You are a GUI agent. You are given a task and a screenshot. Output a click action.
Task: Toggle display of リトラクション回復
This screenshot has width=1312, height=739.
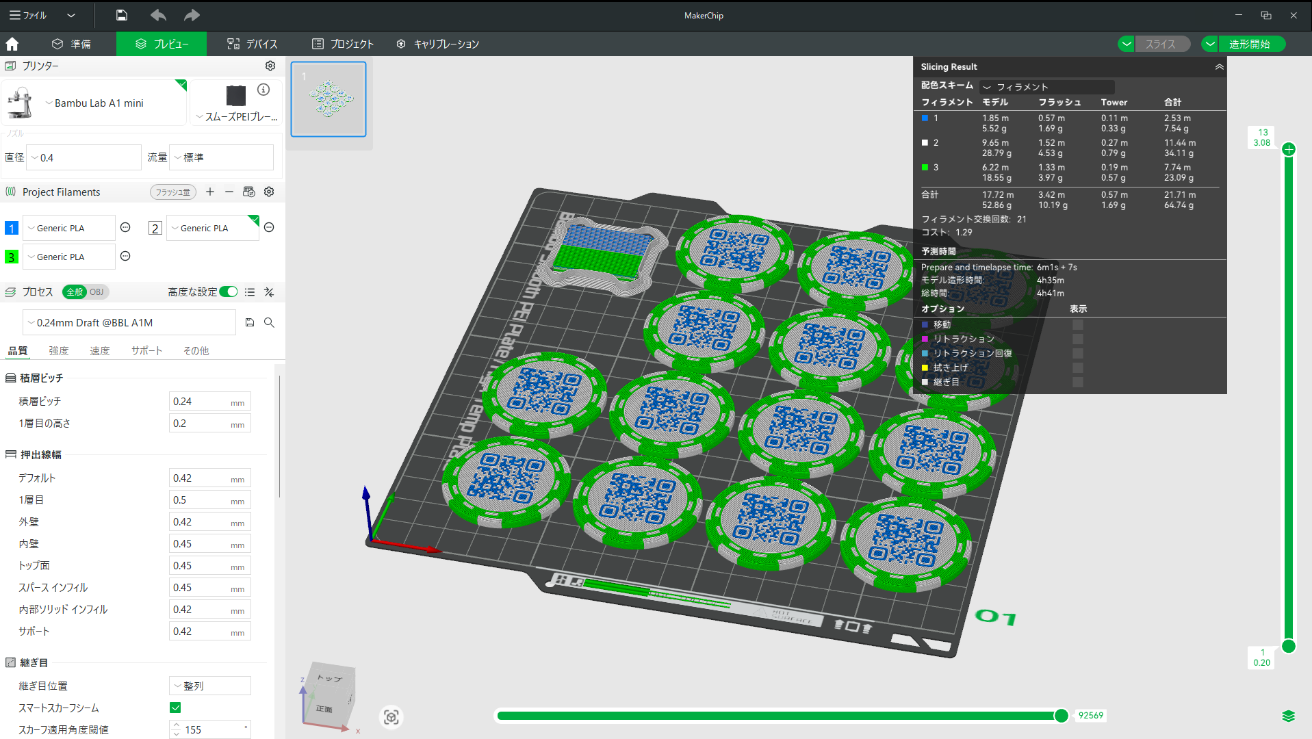[x=1078, y=353]
